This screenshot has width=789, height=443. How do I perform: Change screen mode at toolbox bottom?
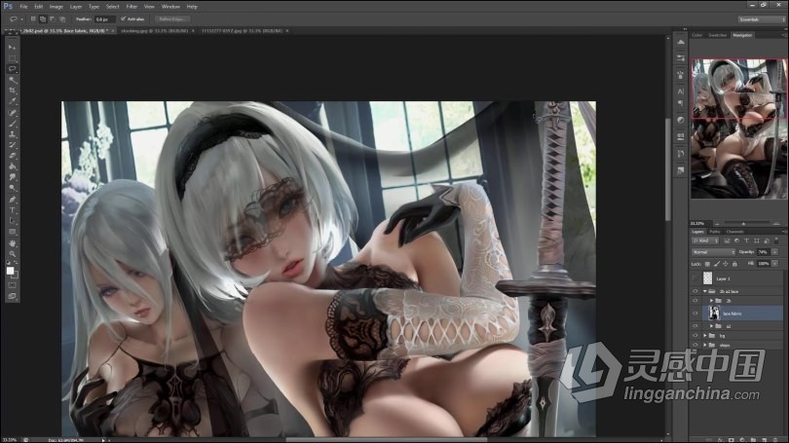pos(12,296)
